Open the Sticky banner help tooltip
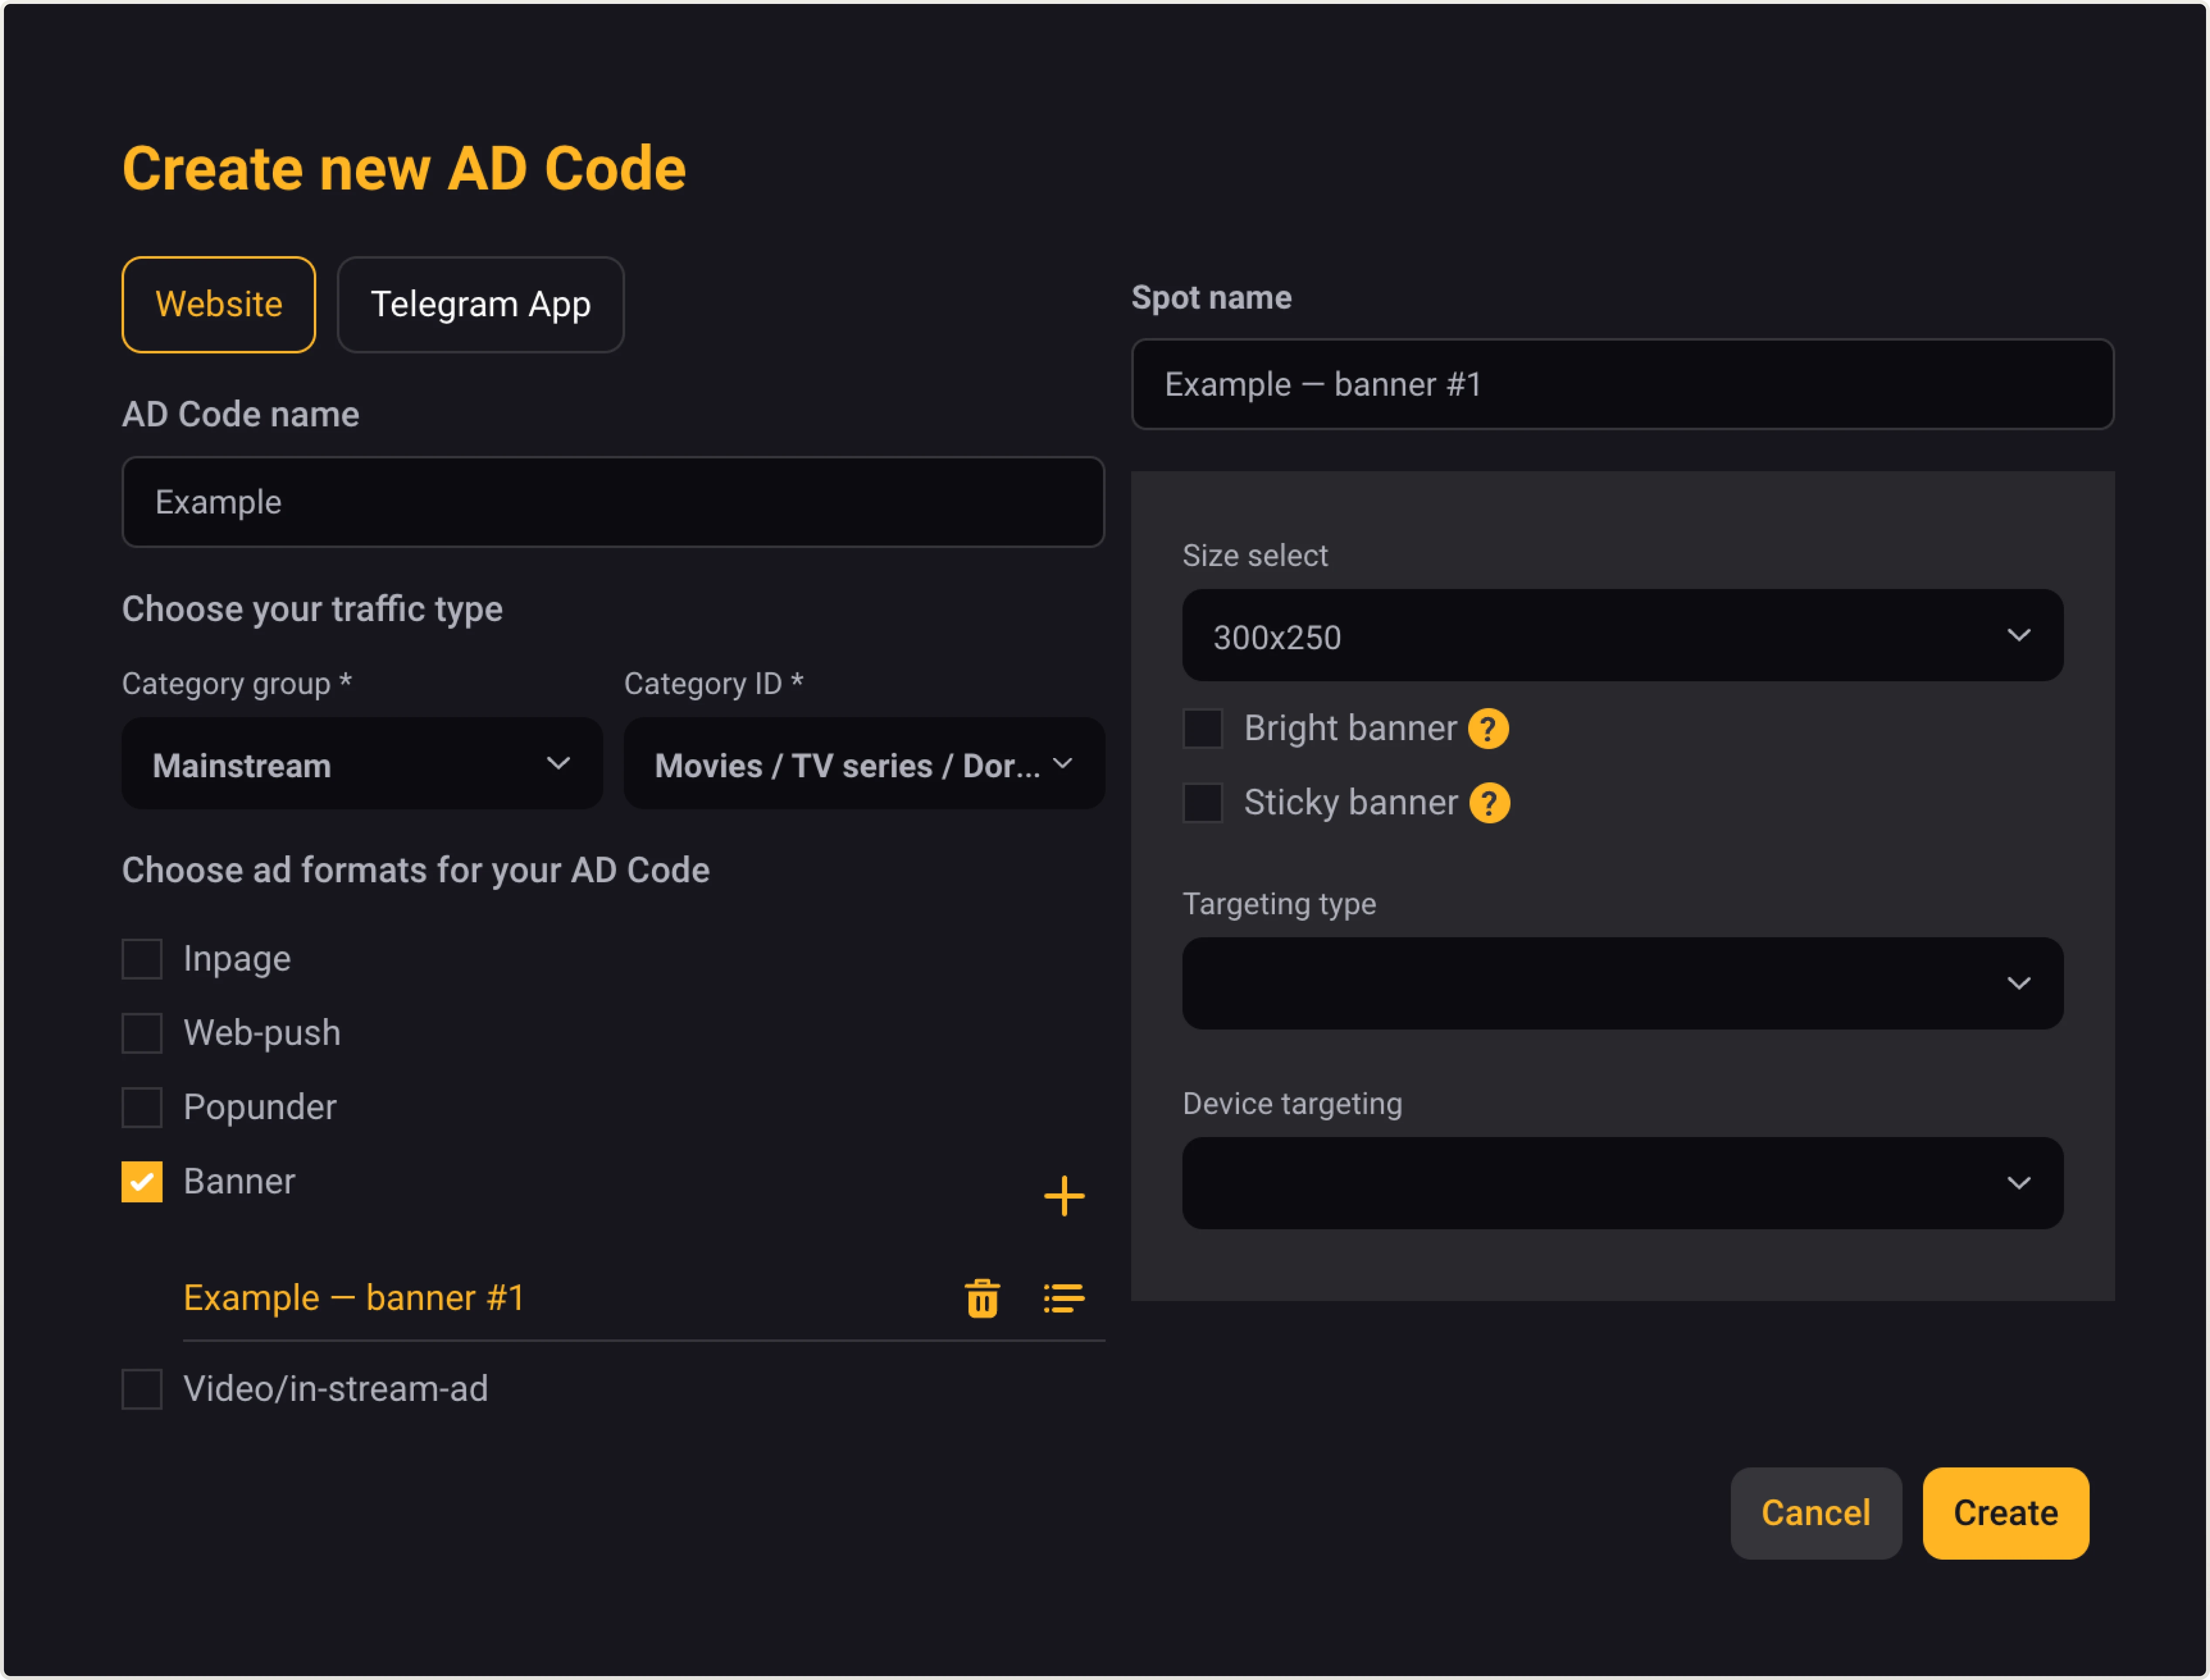The height and width of the screenshot is (1680, 2210). (1489, 802)
